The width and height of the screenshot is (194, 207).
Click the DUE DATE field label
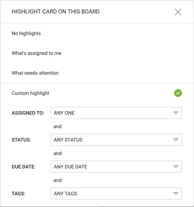click(x=23, y=167)
